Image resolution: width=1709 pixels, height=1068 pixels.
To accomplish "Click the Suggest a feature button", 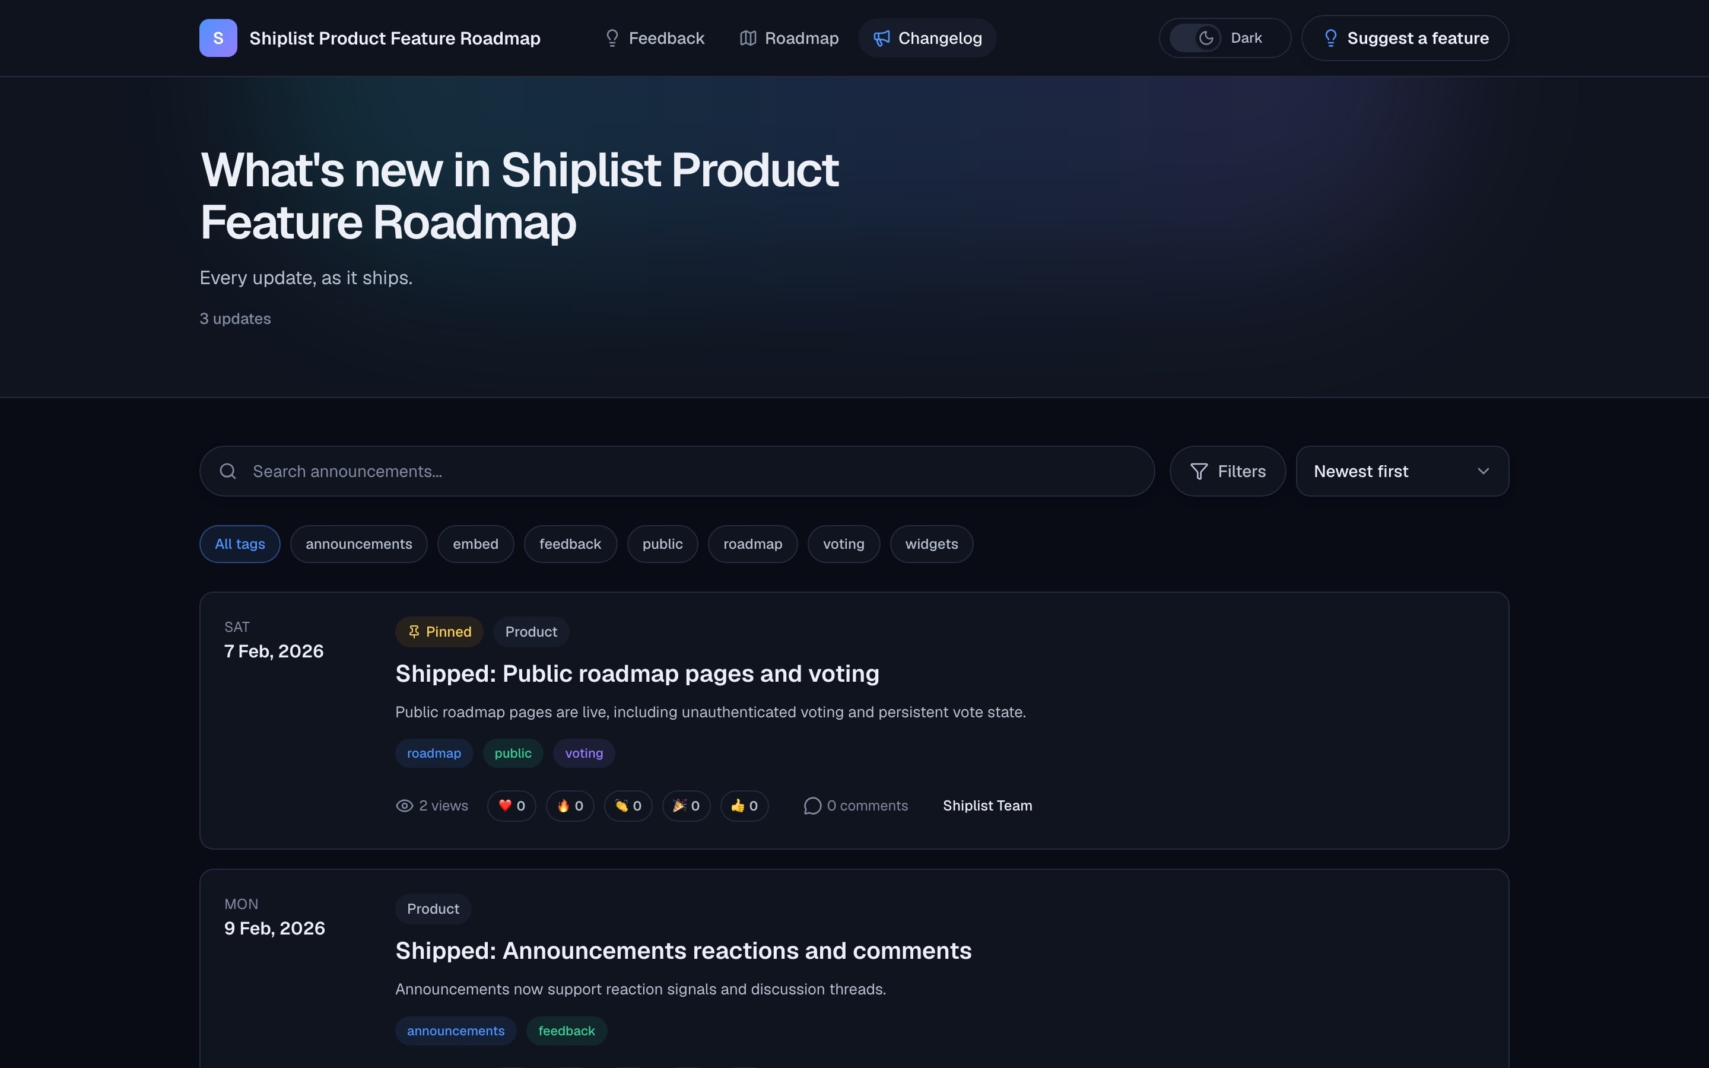I will (x=1405, y=38).
